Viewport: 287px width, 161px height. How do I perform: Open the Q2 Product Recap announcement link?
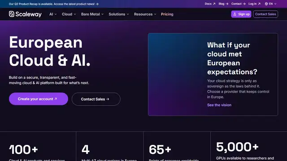tap(53, 4)
